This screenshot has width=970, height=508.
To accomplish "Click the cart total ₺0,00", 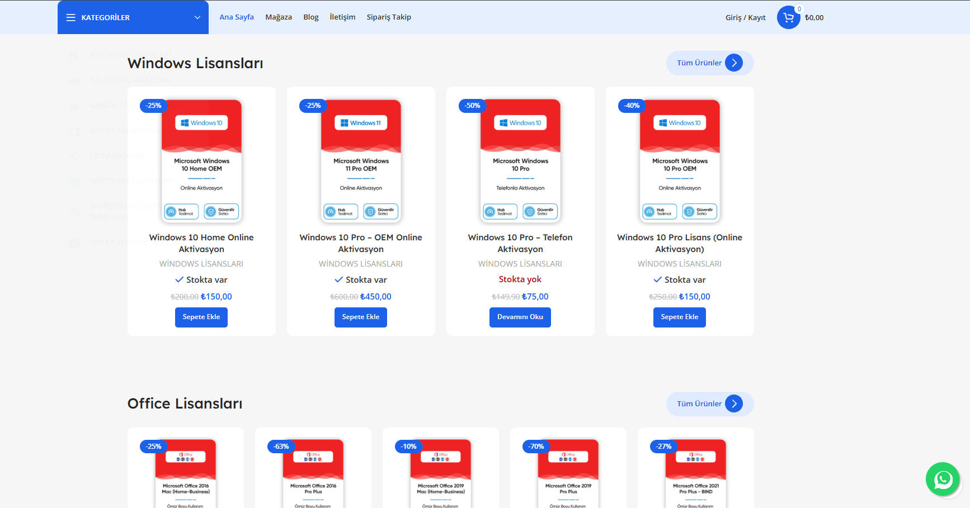I will click(x=814, y=17).
